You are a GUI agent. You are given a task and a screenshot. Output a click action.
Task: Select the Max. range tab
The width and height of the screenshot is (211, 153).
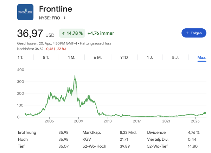(x=202, y=57)
